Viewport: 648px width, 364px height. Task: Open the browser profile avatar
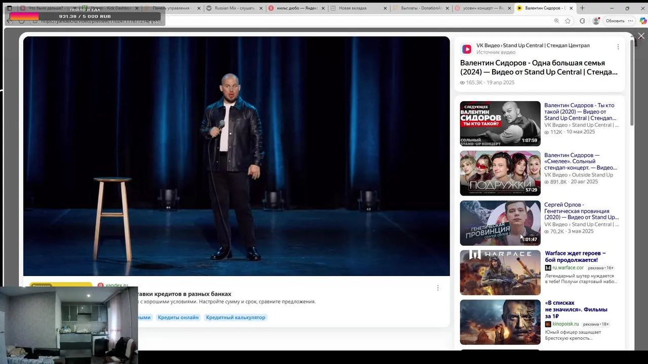(x=596, y=21)
